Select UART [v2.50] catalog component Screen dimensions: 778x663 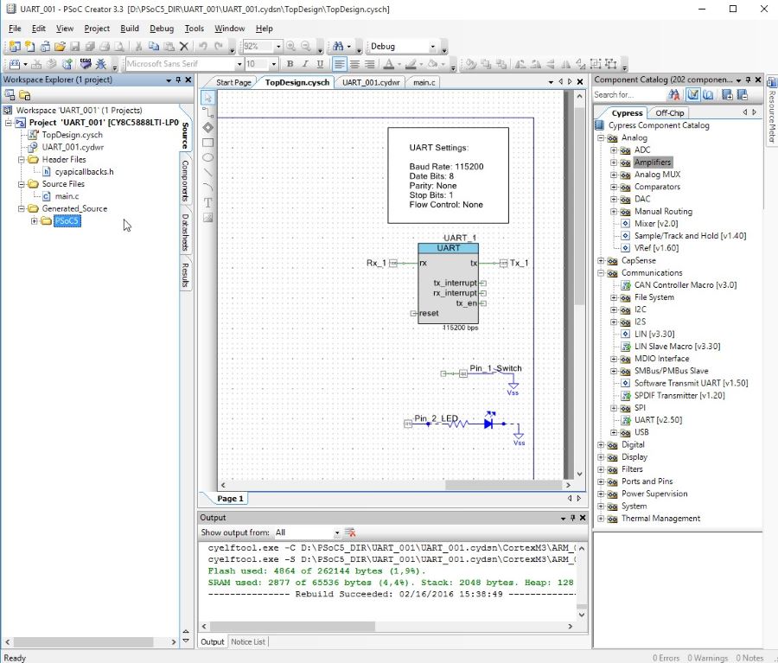pos(658,420)
